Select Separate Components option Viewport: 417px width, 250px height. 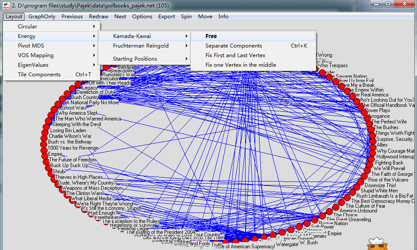coord(253,45)
